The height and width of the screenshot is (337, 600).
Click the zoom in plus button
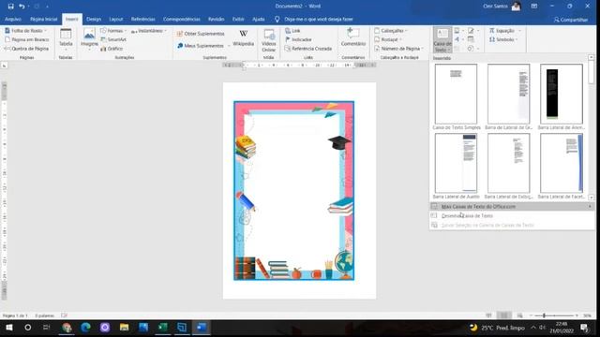[x=577, y=315]
